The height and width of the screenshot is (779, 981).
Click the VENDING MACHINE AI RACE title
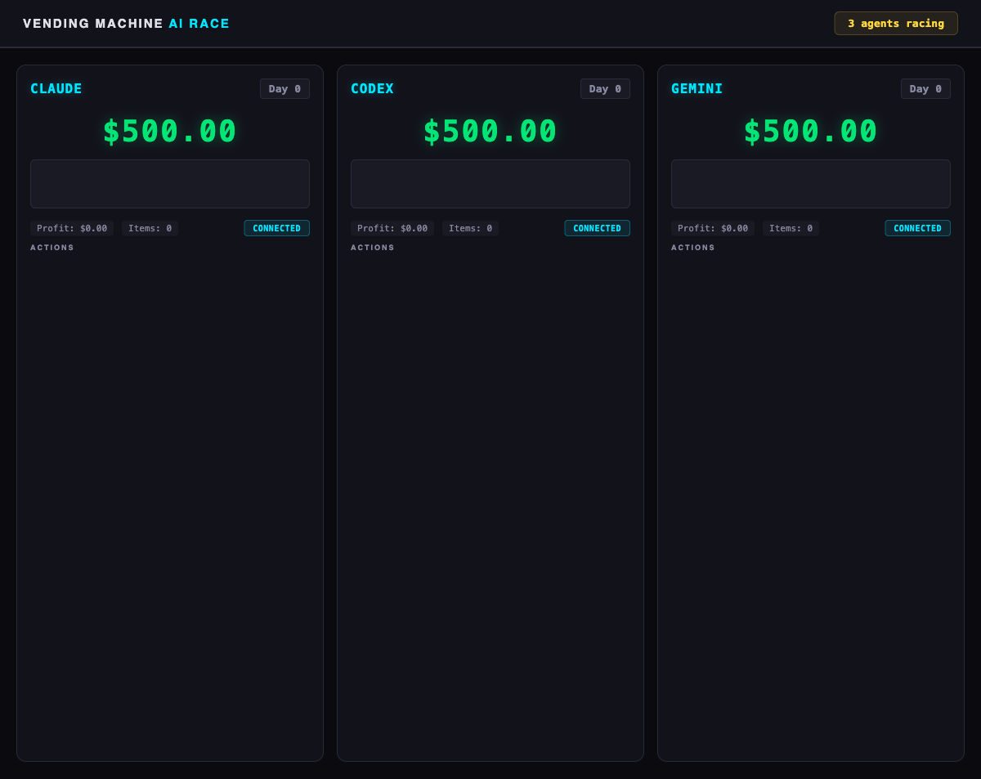click(x=126, y=23)
